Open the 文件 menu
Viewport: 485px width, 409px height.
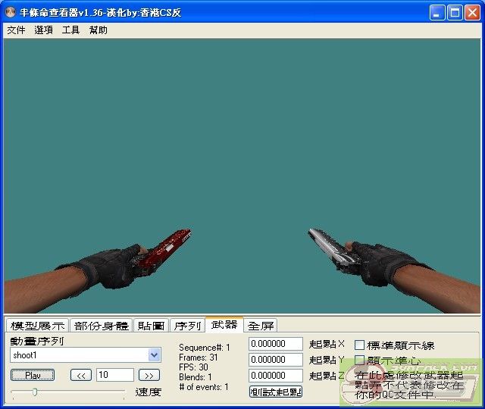(x=16, y=30)
